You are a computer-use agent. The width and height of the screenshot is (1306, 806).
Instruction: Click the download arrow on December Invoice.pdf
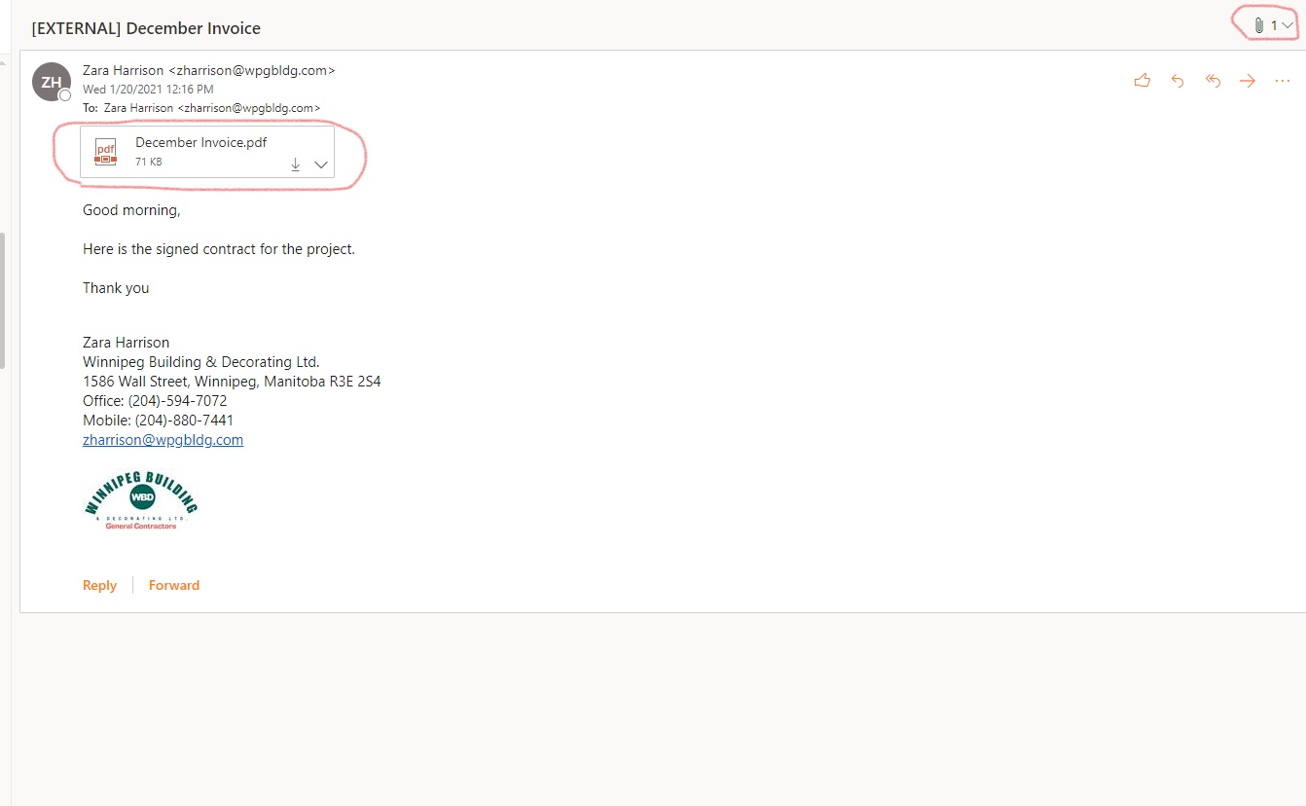click(x=295, y=165)
